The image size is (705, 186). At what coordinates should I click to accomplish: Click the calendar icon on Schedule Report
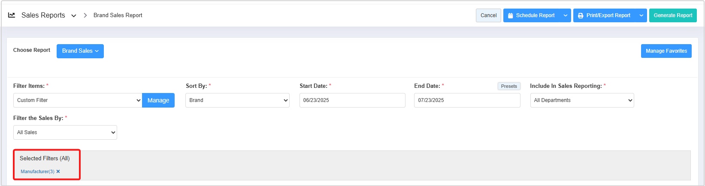tap(511, 15)
